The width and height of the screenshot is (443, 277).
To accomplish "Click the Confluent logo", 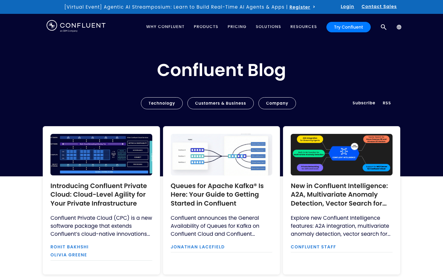I will [76, 26].
